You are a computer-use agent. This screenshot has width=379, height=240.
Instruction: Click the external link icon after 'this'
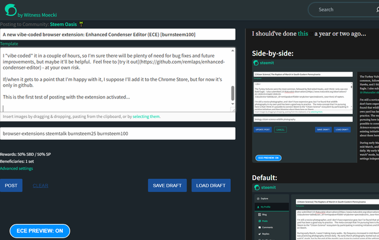[x=311, y=34]
